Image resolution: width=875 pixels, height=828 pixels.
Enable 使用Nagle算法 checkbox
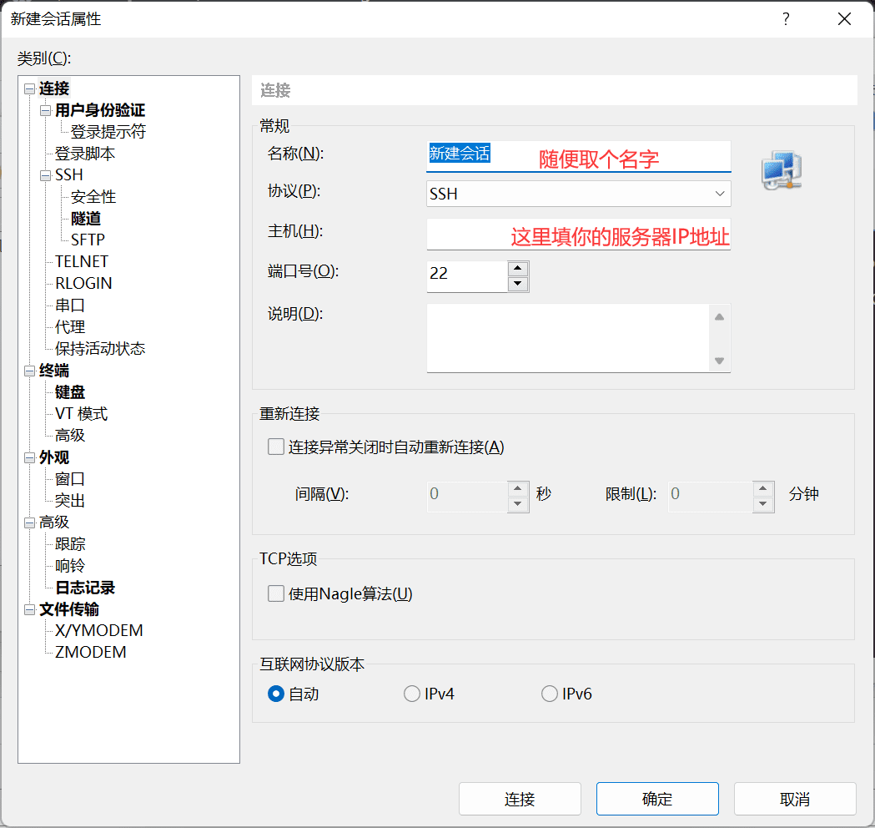click(275, 593)
